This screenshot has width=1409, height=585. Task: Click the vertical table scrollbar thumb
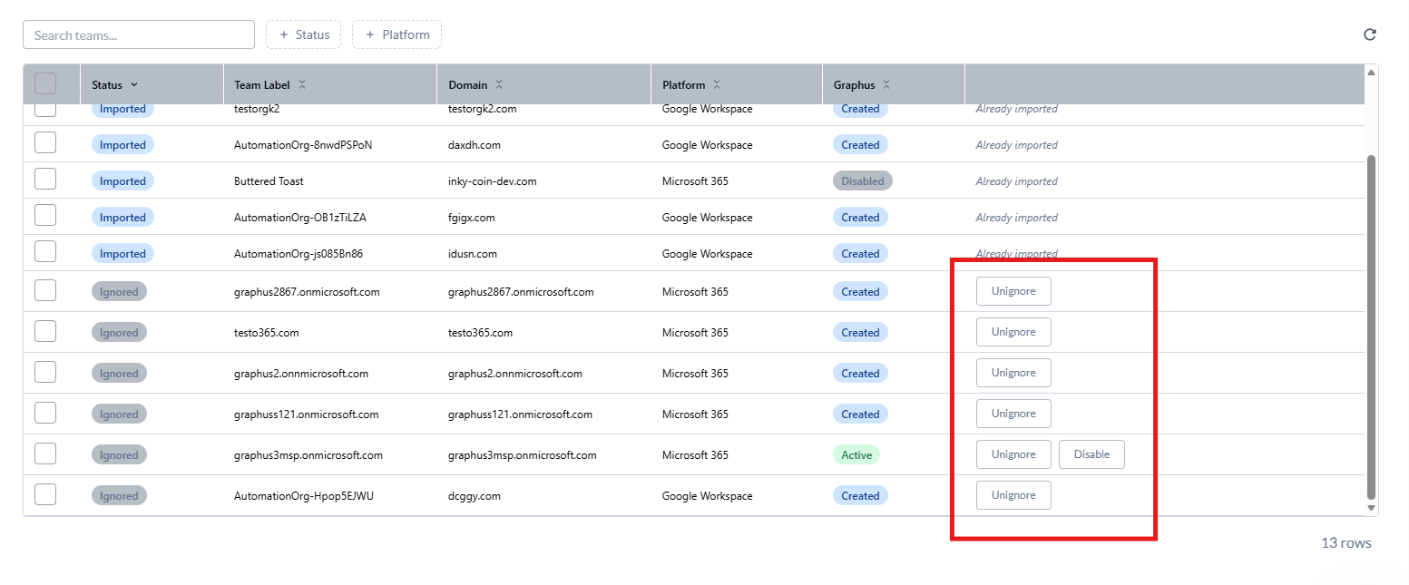(x=1371, y=327)
